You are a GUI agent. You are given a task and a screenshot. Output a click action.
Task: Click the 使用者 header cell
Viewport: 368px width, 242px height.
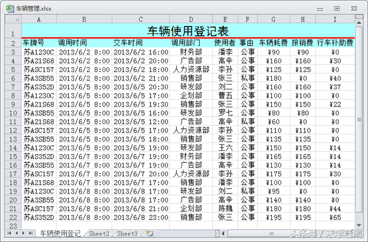(x=225, y=43)
